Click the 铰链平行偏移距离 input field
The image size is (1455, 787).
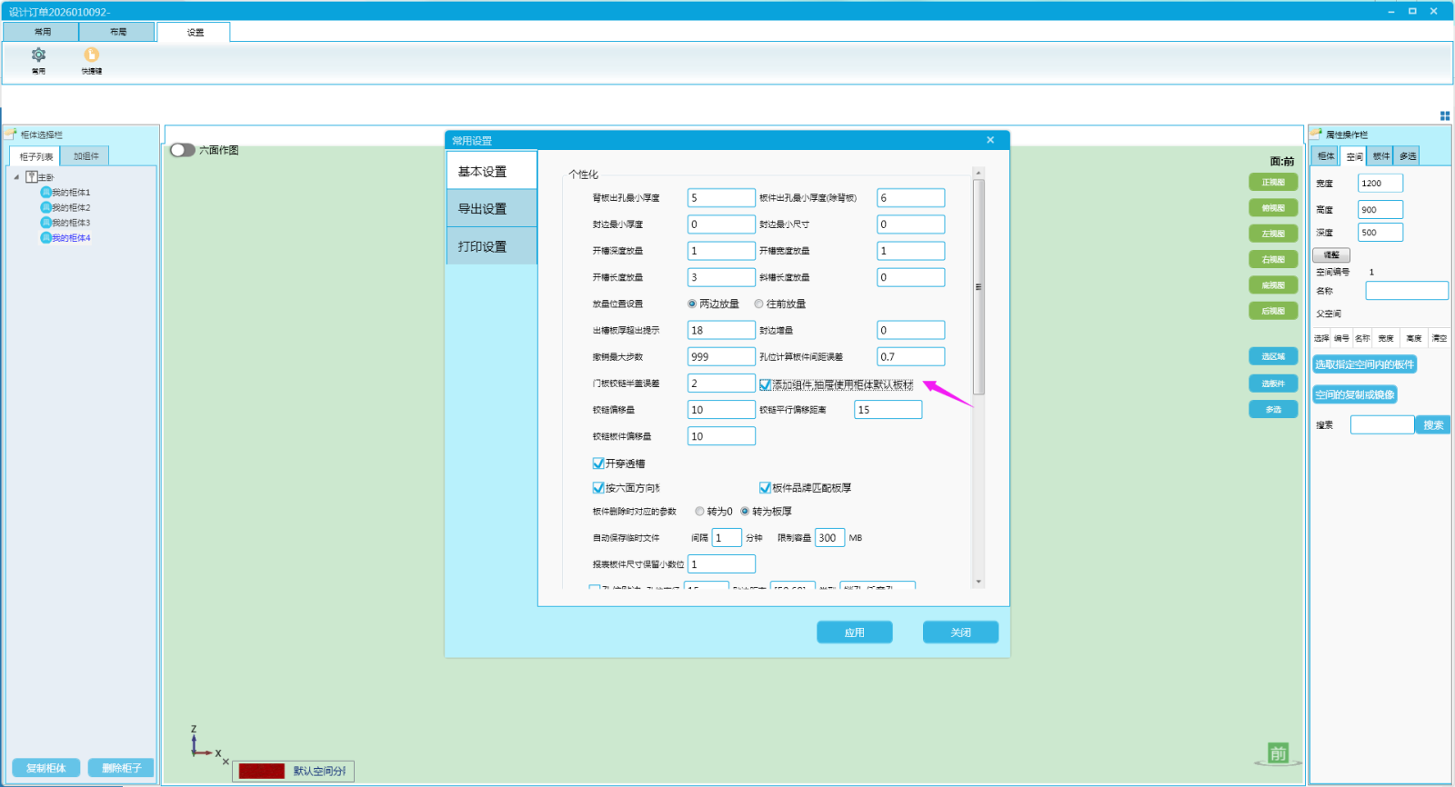tap(888, 410)
